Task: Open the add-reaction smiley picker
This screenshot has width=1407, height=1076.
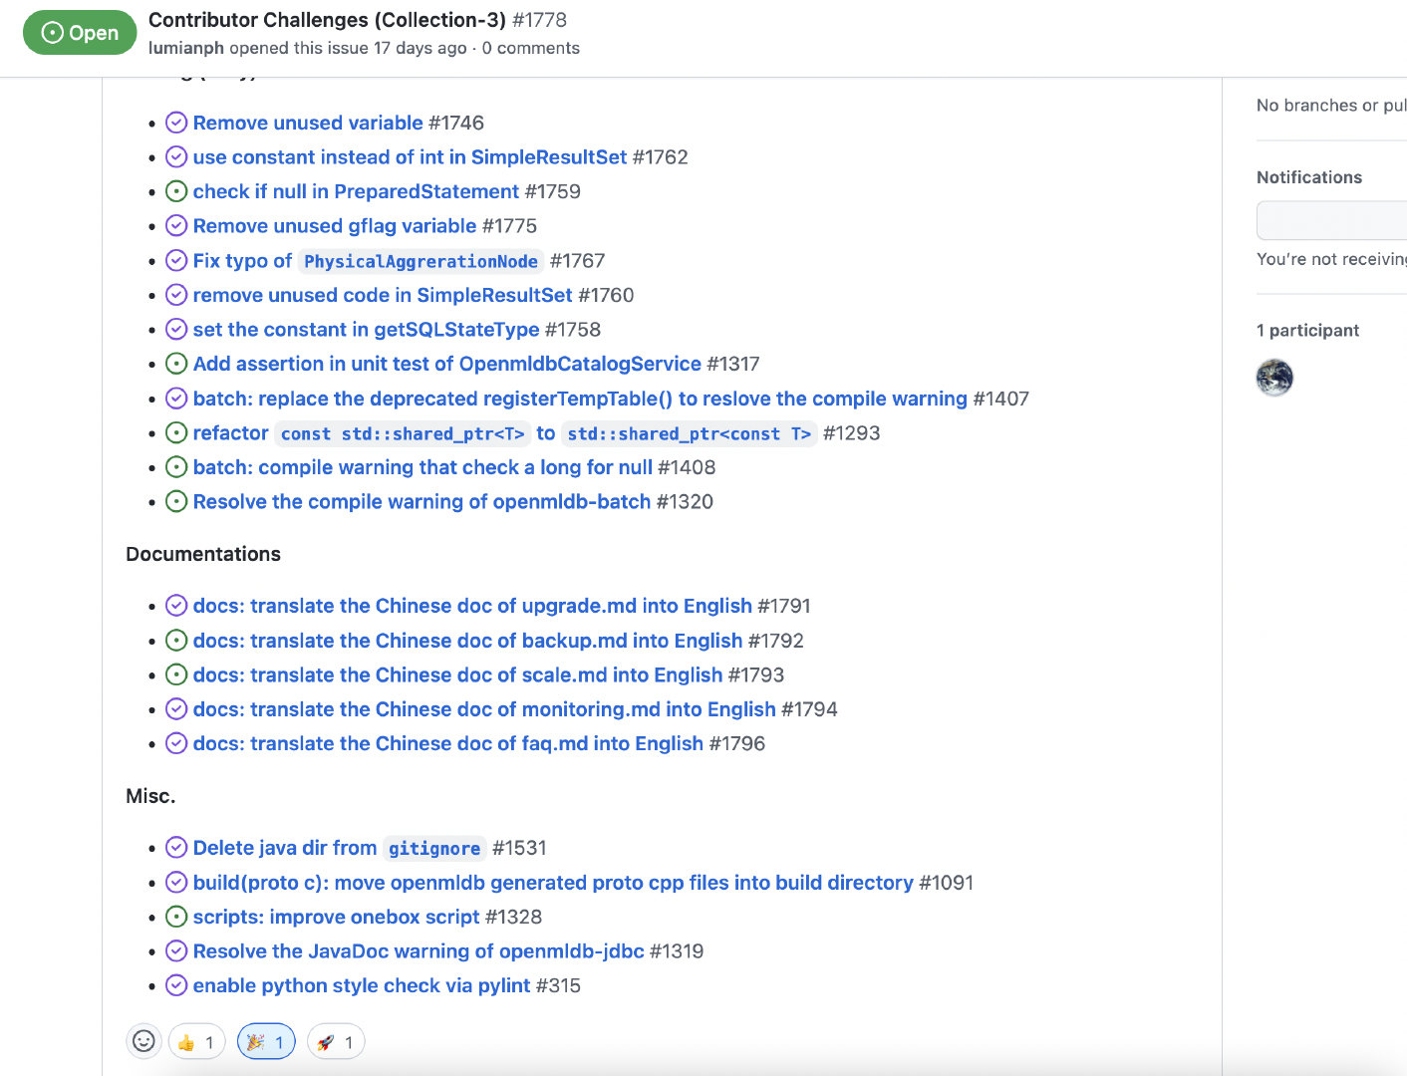Action: pyautogui.click(x=144, y=1042)
